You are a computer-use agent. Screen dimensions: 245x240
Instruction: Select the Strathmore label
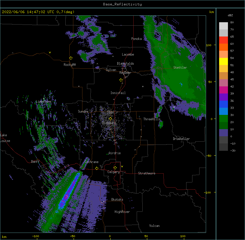147,173
